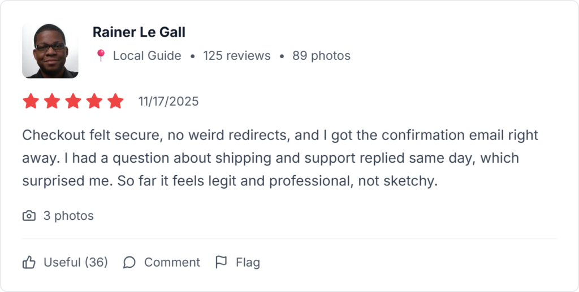This screenshot has height=292, width=579.
Task: View the reviewer's 125 reviews
Action: click(x=236, y=55)
